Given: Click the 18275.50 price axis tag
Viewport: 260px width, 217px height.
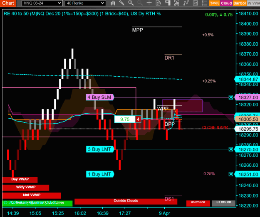Looking at the screenshot, I should [247, 149].
